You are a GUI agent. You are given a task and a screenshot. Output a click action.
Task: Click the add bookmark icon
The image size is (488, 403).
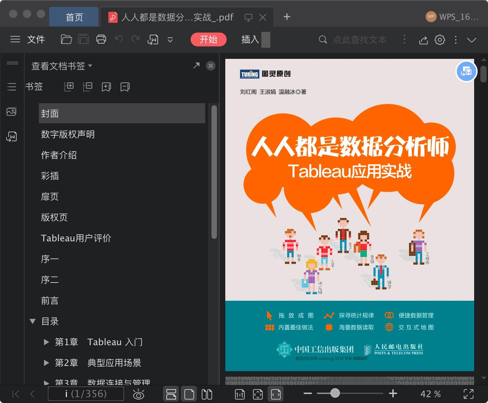[106, 87]
